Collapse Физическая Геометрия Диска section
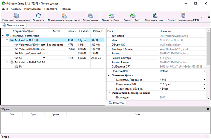 click(109, 93)
